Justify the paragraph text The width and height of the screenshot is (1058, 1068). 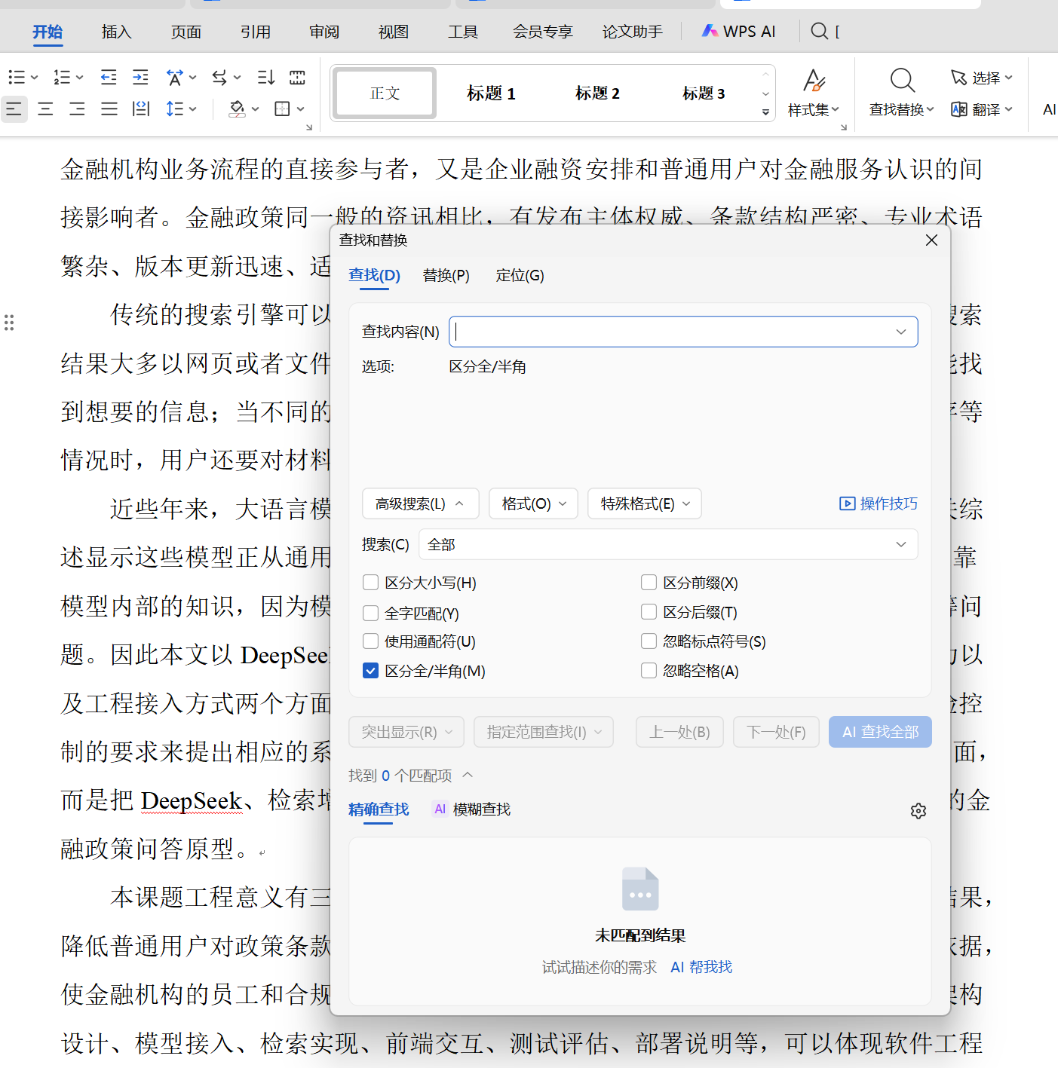[x=109, y=109]
